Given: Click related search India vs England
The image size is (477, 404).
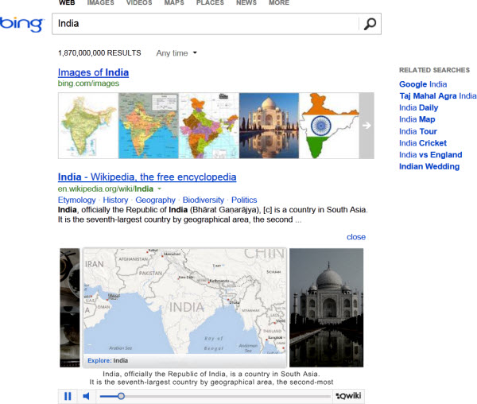Looking at the screenshot, I should [x=430, y=155].
